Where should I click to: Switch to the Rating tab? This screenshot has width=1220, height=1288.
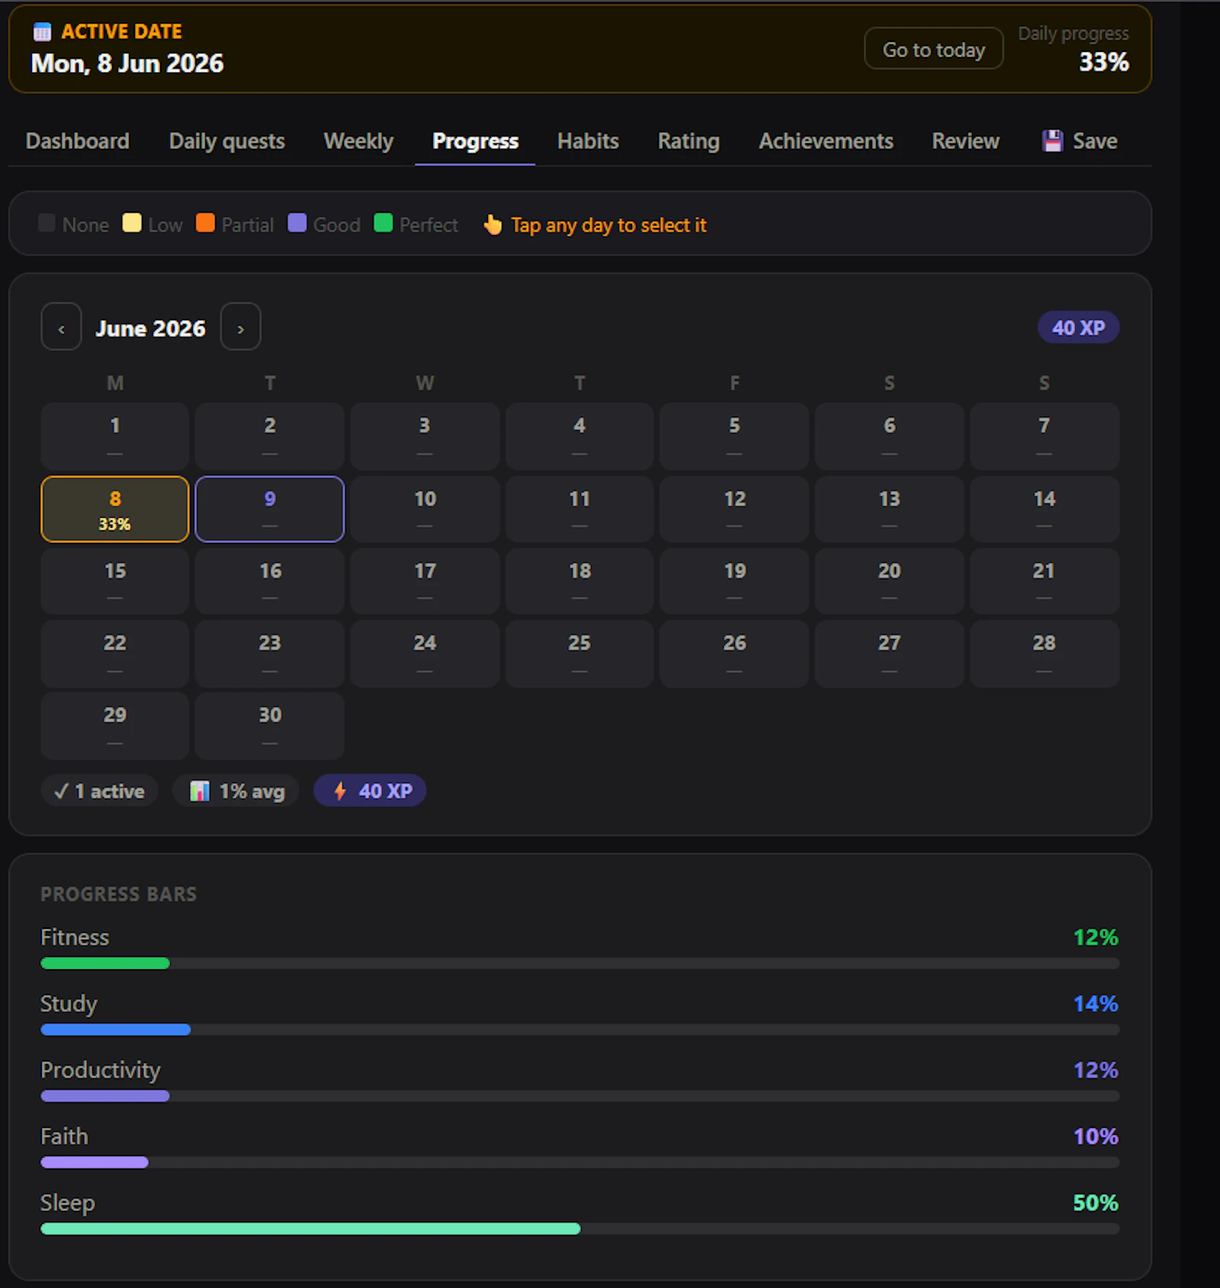coord(689,141)
